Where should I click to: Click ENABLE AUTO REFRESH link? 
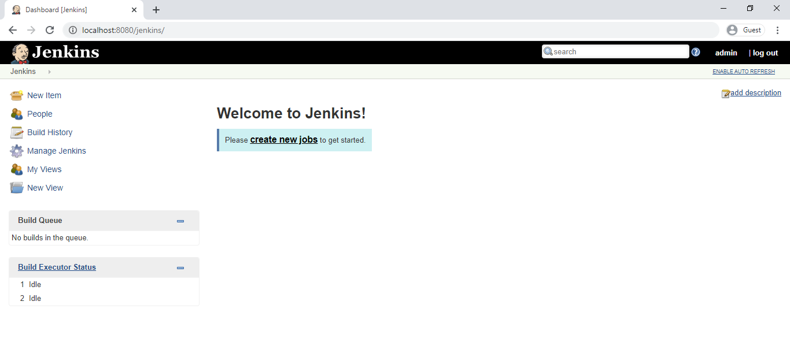click(744, 72)
